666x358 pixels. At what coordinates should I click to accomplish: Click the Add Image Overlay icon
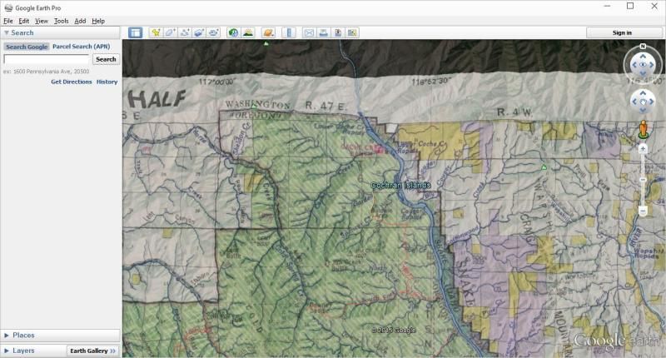pyautogui.click(x=199, y=32)
